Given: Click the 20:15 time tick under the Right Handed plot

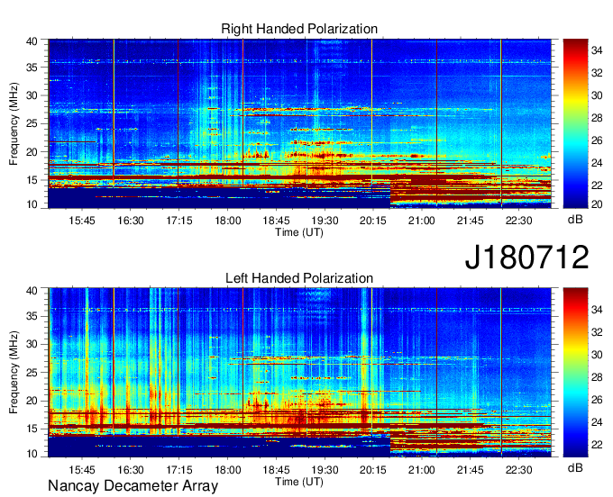Looking at the screenshot, I should (373, 221).
